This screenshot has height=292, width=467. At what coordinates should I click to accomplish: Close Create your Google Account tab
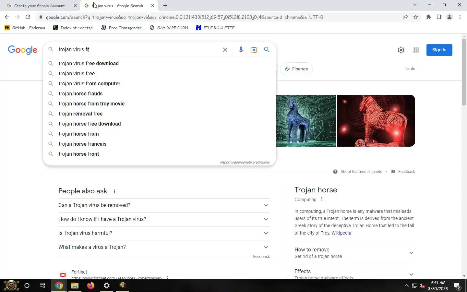[75, 6]
